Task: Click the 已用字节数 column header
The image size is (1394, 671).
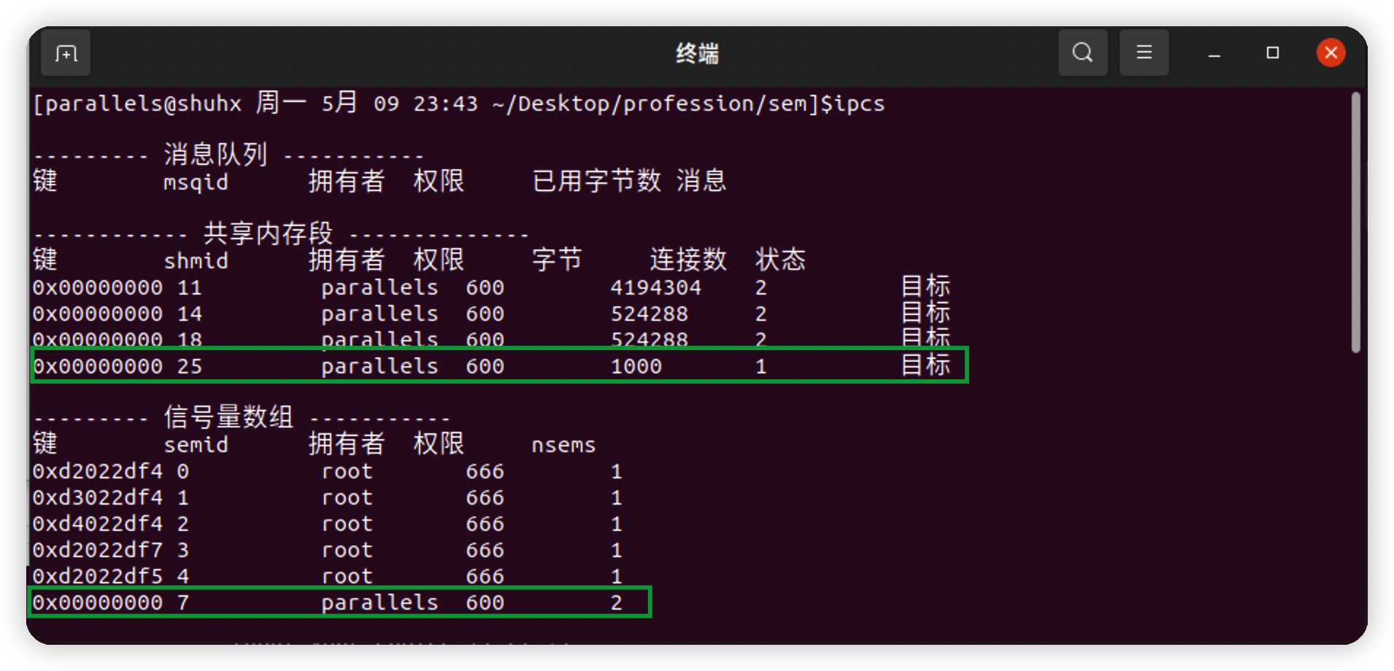Action: [x=596, y=180]
